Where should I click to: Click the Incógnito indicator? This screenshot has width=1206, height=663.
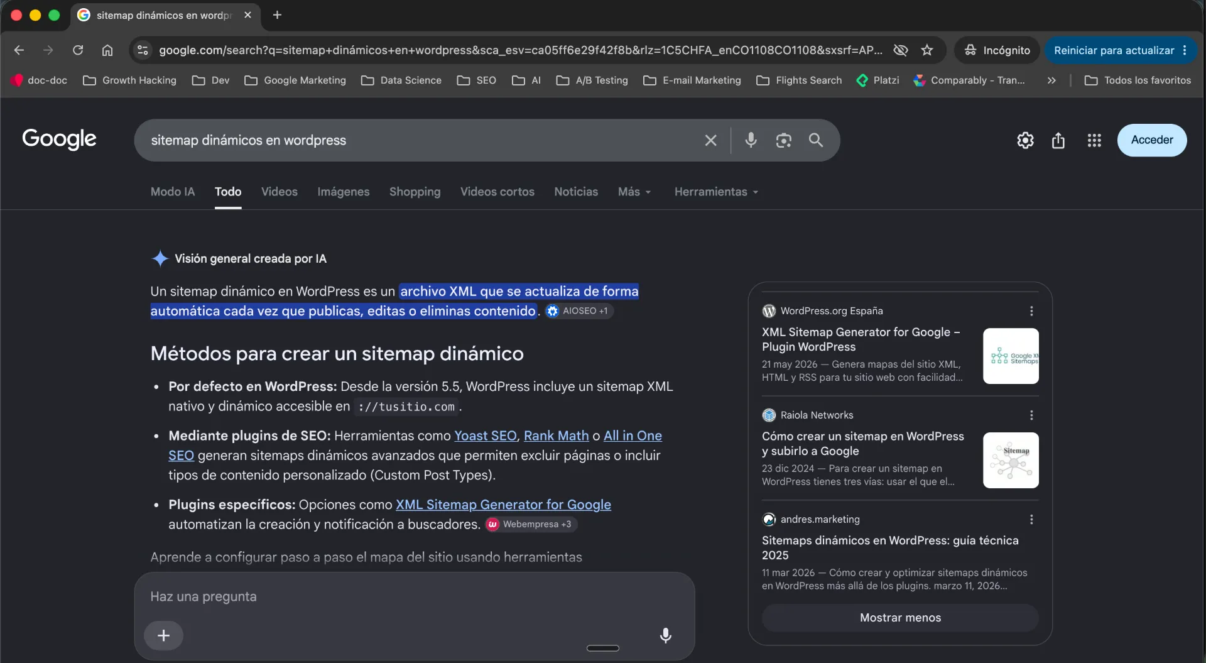point(997,50)
